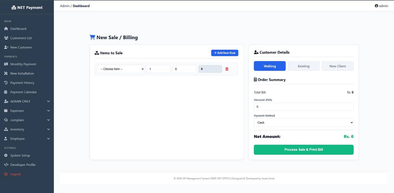Click the Payment Calendar icon
This screenshot has width=394, height=193.
tap(6, 92)
